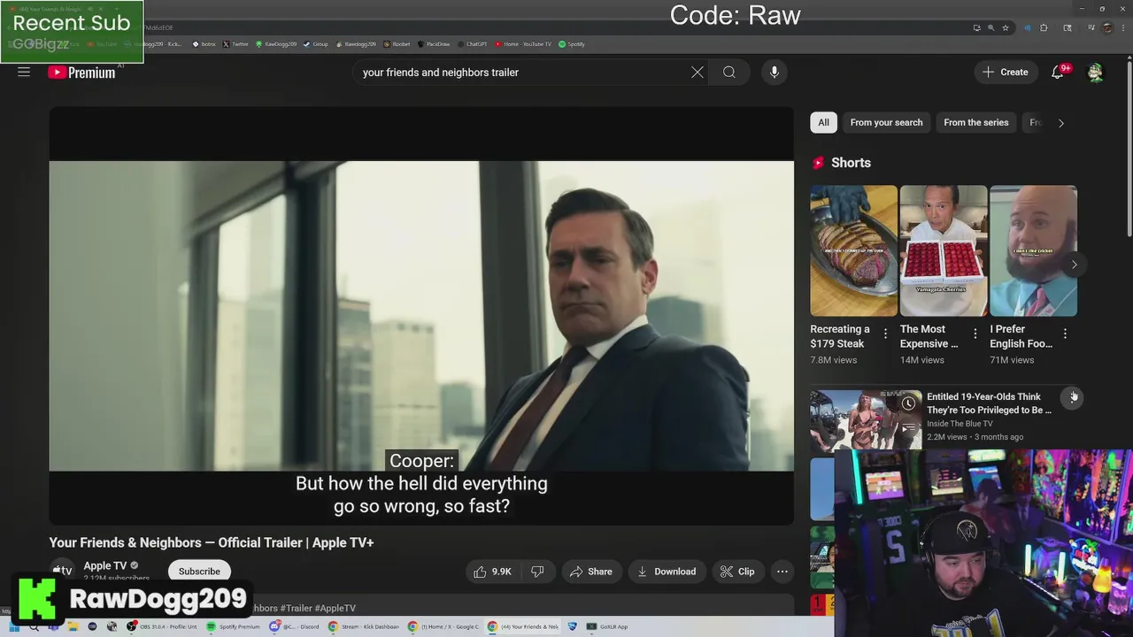Screen dimensions: 1133x637
Task: Create a Clip of the video
Action: [737, 572]
